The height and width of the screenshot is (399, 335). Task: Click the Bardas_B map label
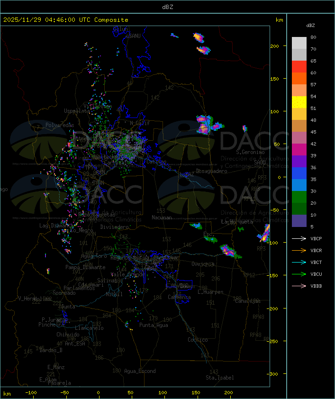[51, 350]
